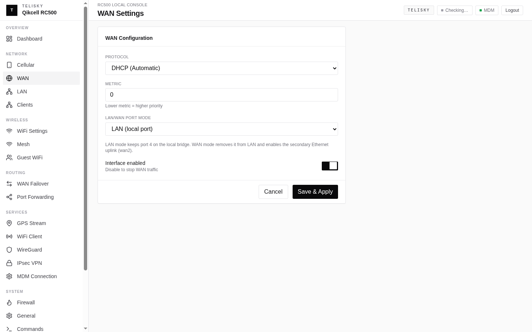
Task: Open the LAN/WAN Port Mode dropdown
Action: (x=222, y=129)
